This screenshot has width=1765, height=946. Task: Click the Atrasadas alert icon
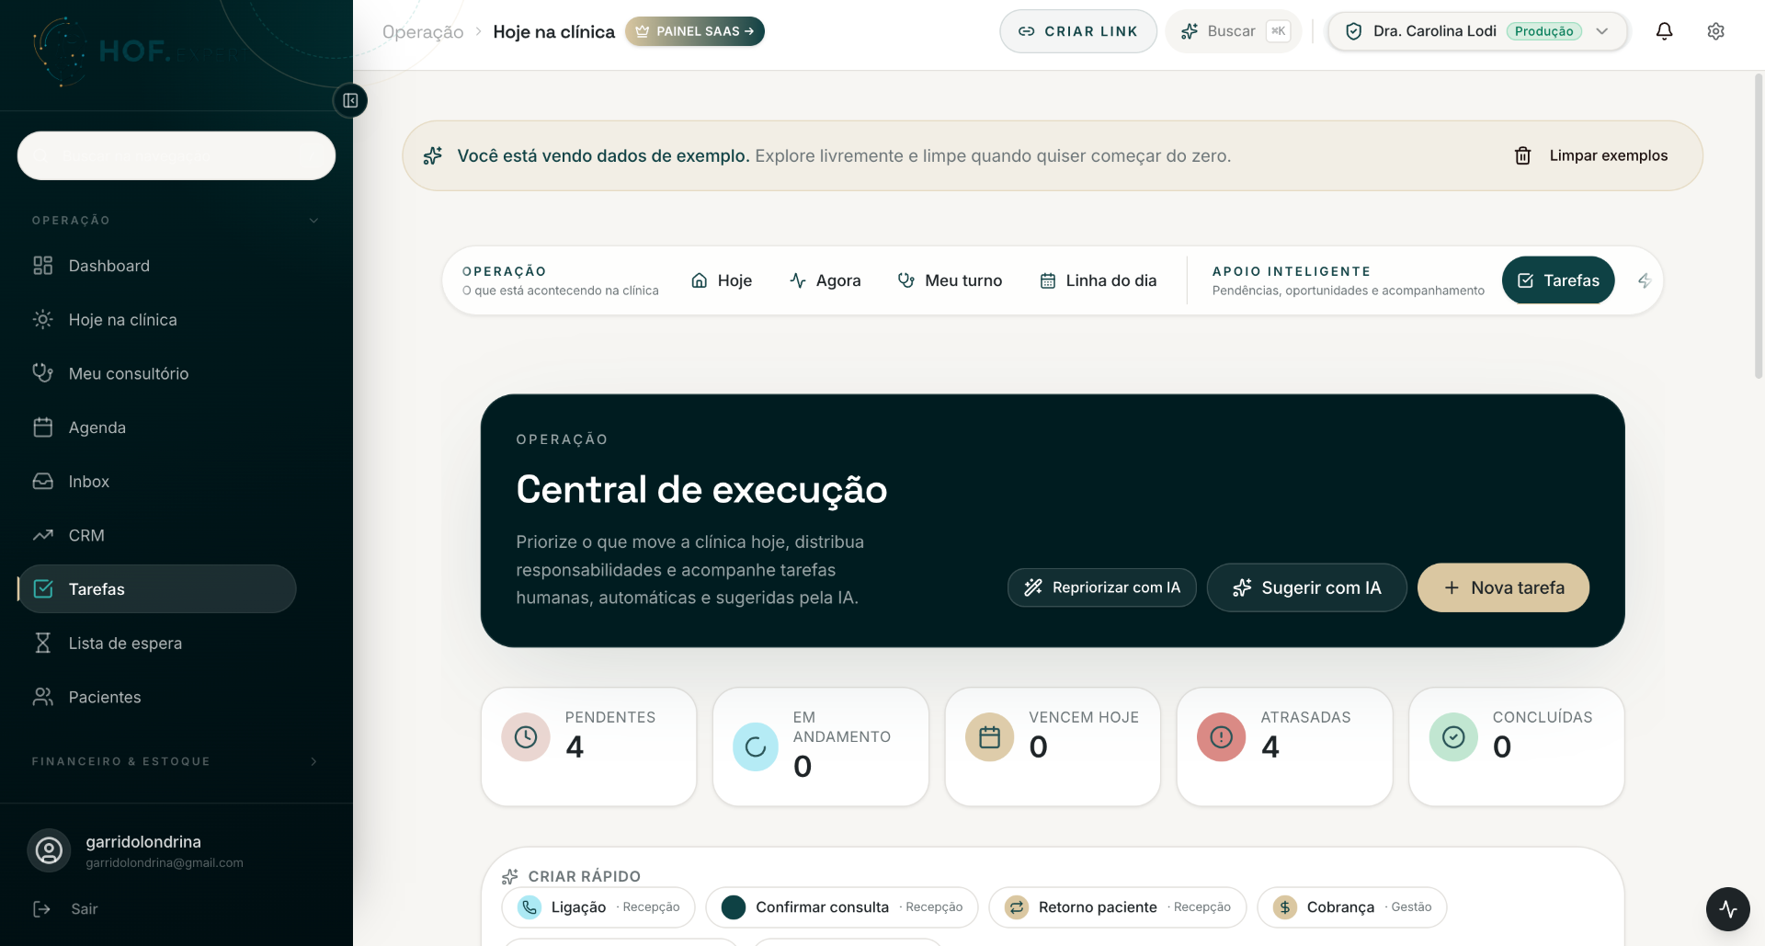click(1221, 737)
